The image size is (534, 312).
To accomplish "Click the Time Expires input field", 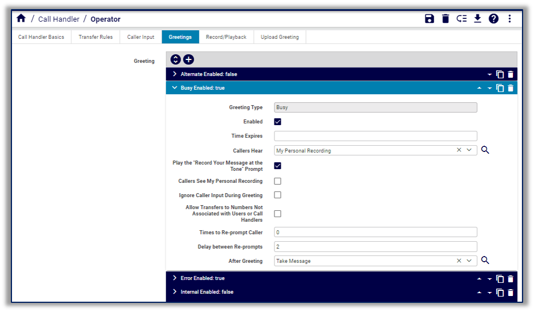I will point(376,136).
